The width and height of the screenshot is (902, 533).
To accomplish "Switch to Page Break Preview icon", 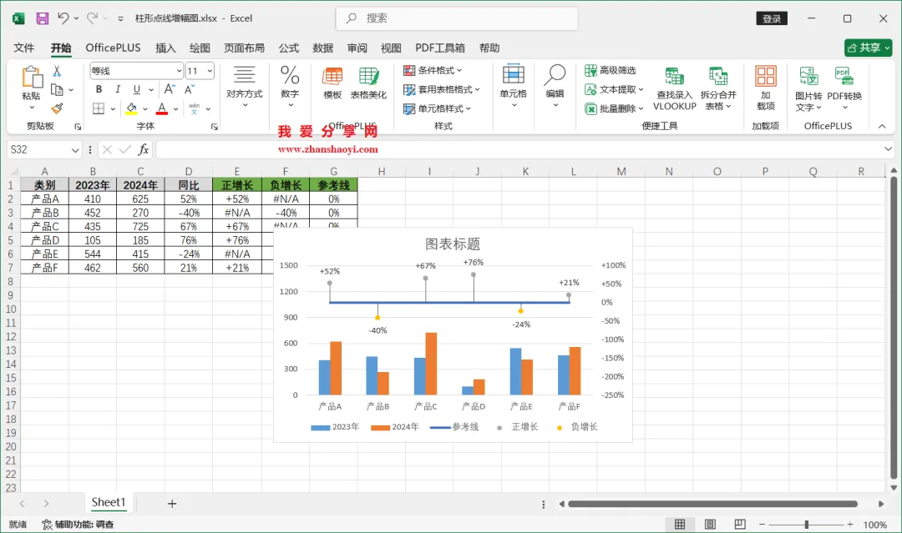I will tap(740, 524).
